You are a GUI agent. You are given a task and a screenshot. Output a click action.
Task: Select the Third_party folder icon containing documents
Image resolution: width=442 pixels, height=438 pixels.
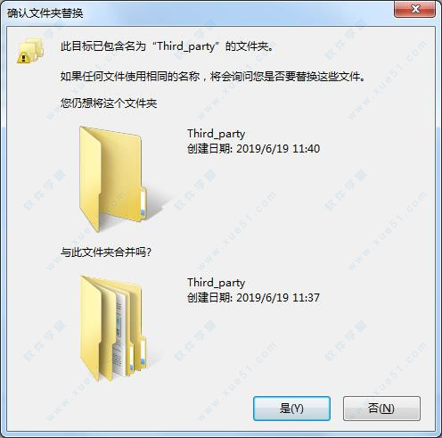point(113,328)
